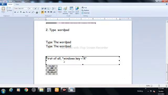
Task: Open the text color dropdown arrow
Action: pos(39,12)
